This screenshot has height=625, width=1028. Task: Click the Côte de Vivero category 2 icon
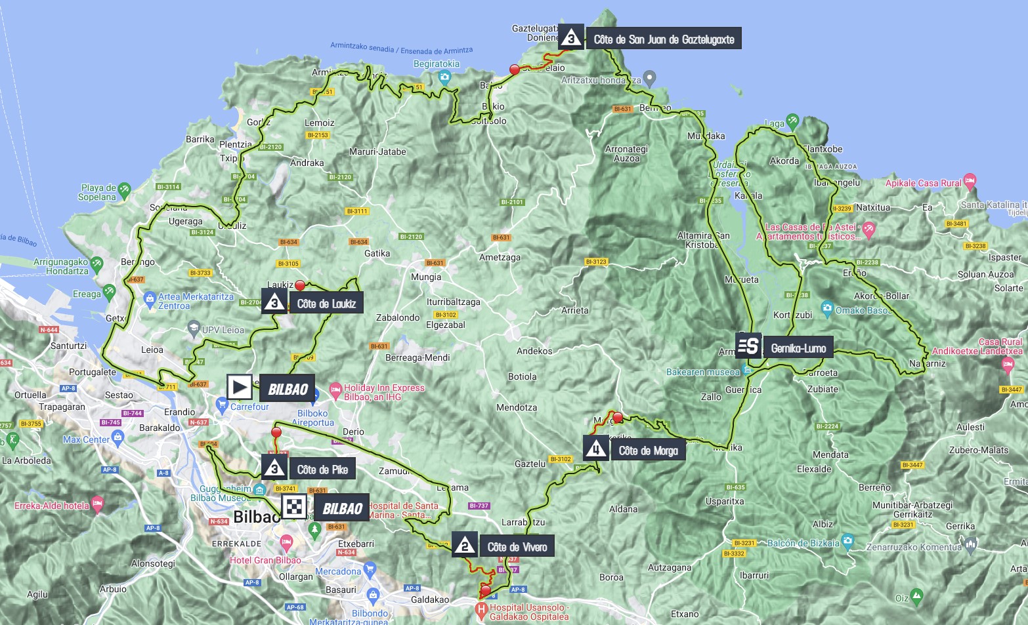pos(464,545)
